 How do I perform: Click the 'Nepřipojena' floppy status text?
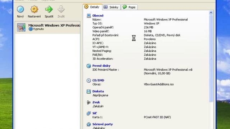tap(100, 95)
